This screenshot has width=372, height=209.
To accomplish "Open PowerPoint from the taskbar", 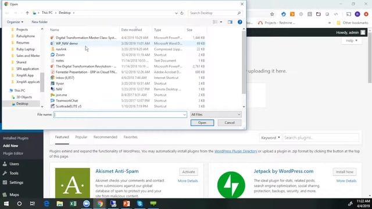I will coord(127,204).
